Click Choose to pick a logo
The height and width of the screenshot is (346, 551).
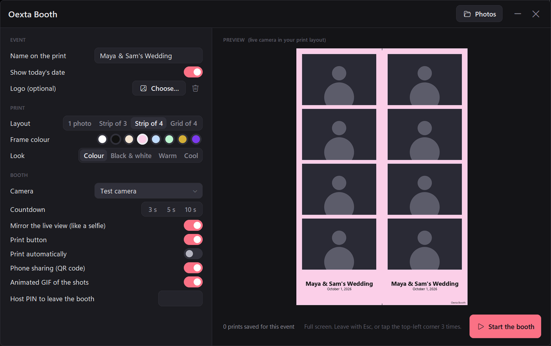coord(159,88)
